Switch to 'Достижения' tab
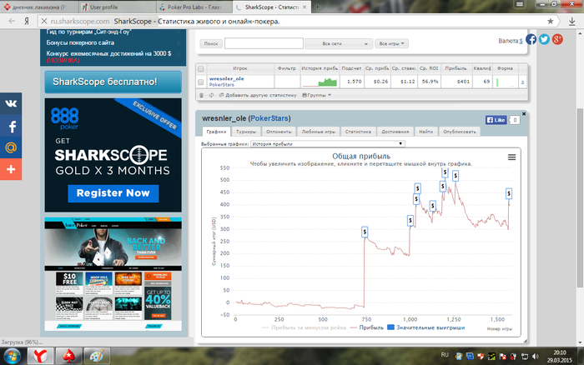The height and width of the screenshot is (365, 584). tap(395, 132)
